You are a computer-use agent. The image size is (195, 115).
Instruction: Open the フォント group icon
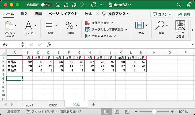tap(28, 25)
